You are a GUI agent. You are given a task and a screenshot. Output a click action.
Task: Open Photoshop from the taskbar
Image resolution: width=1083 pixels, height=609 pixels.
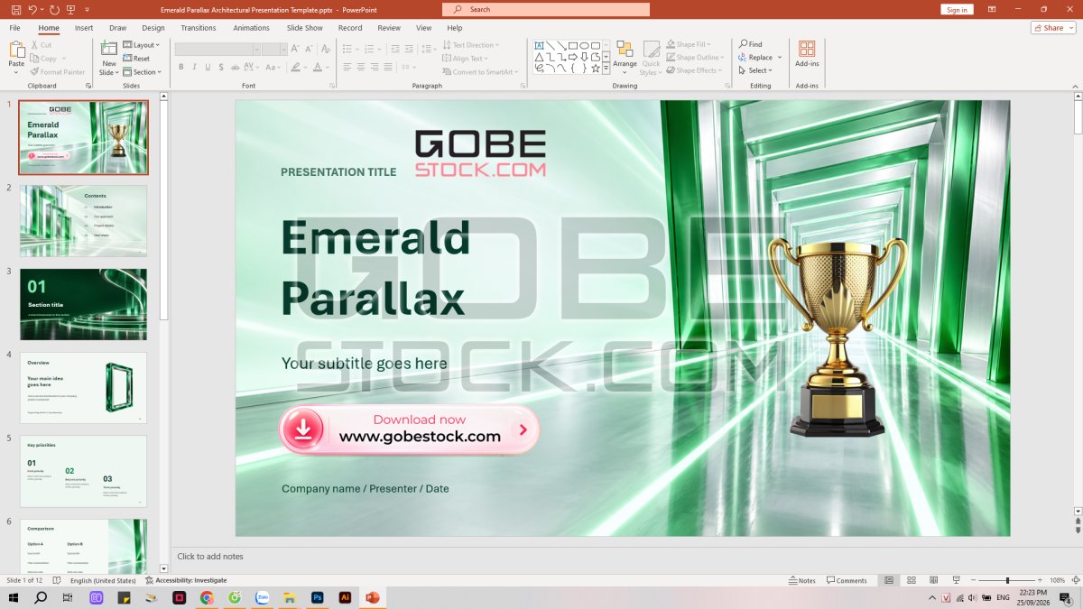click(x=318, y=597)
